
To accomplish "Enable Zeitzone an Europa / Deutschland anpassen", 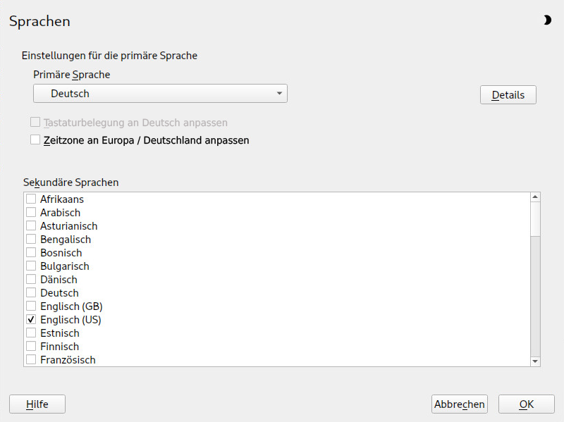I will (35, 140).
